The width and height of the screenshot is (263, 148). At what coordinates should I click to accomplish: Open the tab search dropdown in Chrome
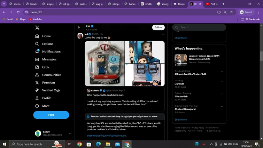coord(4,4)
